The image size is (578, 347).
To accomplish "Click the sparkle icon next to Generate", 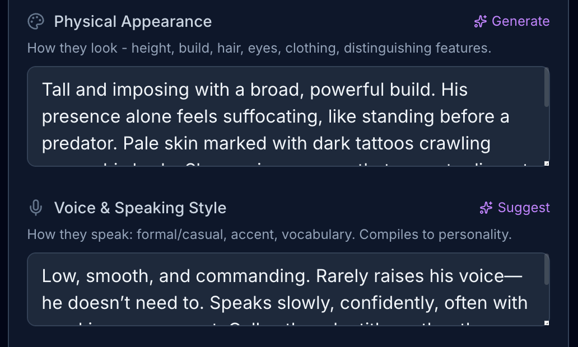I will click(x=481, y=22).
